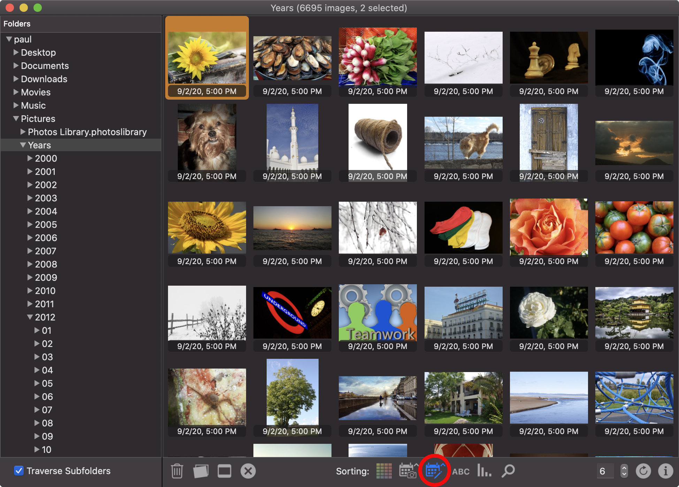Collapse the Years folder triangle
Screen dimensions: 679x487
coord(23,145)
